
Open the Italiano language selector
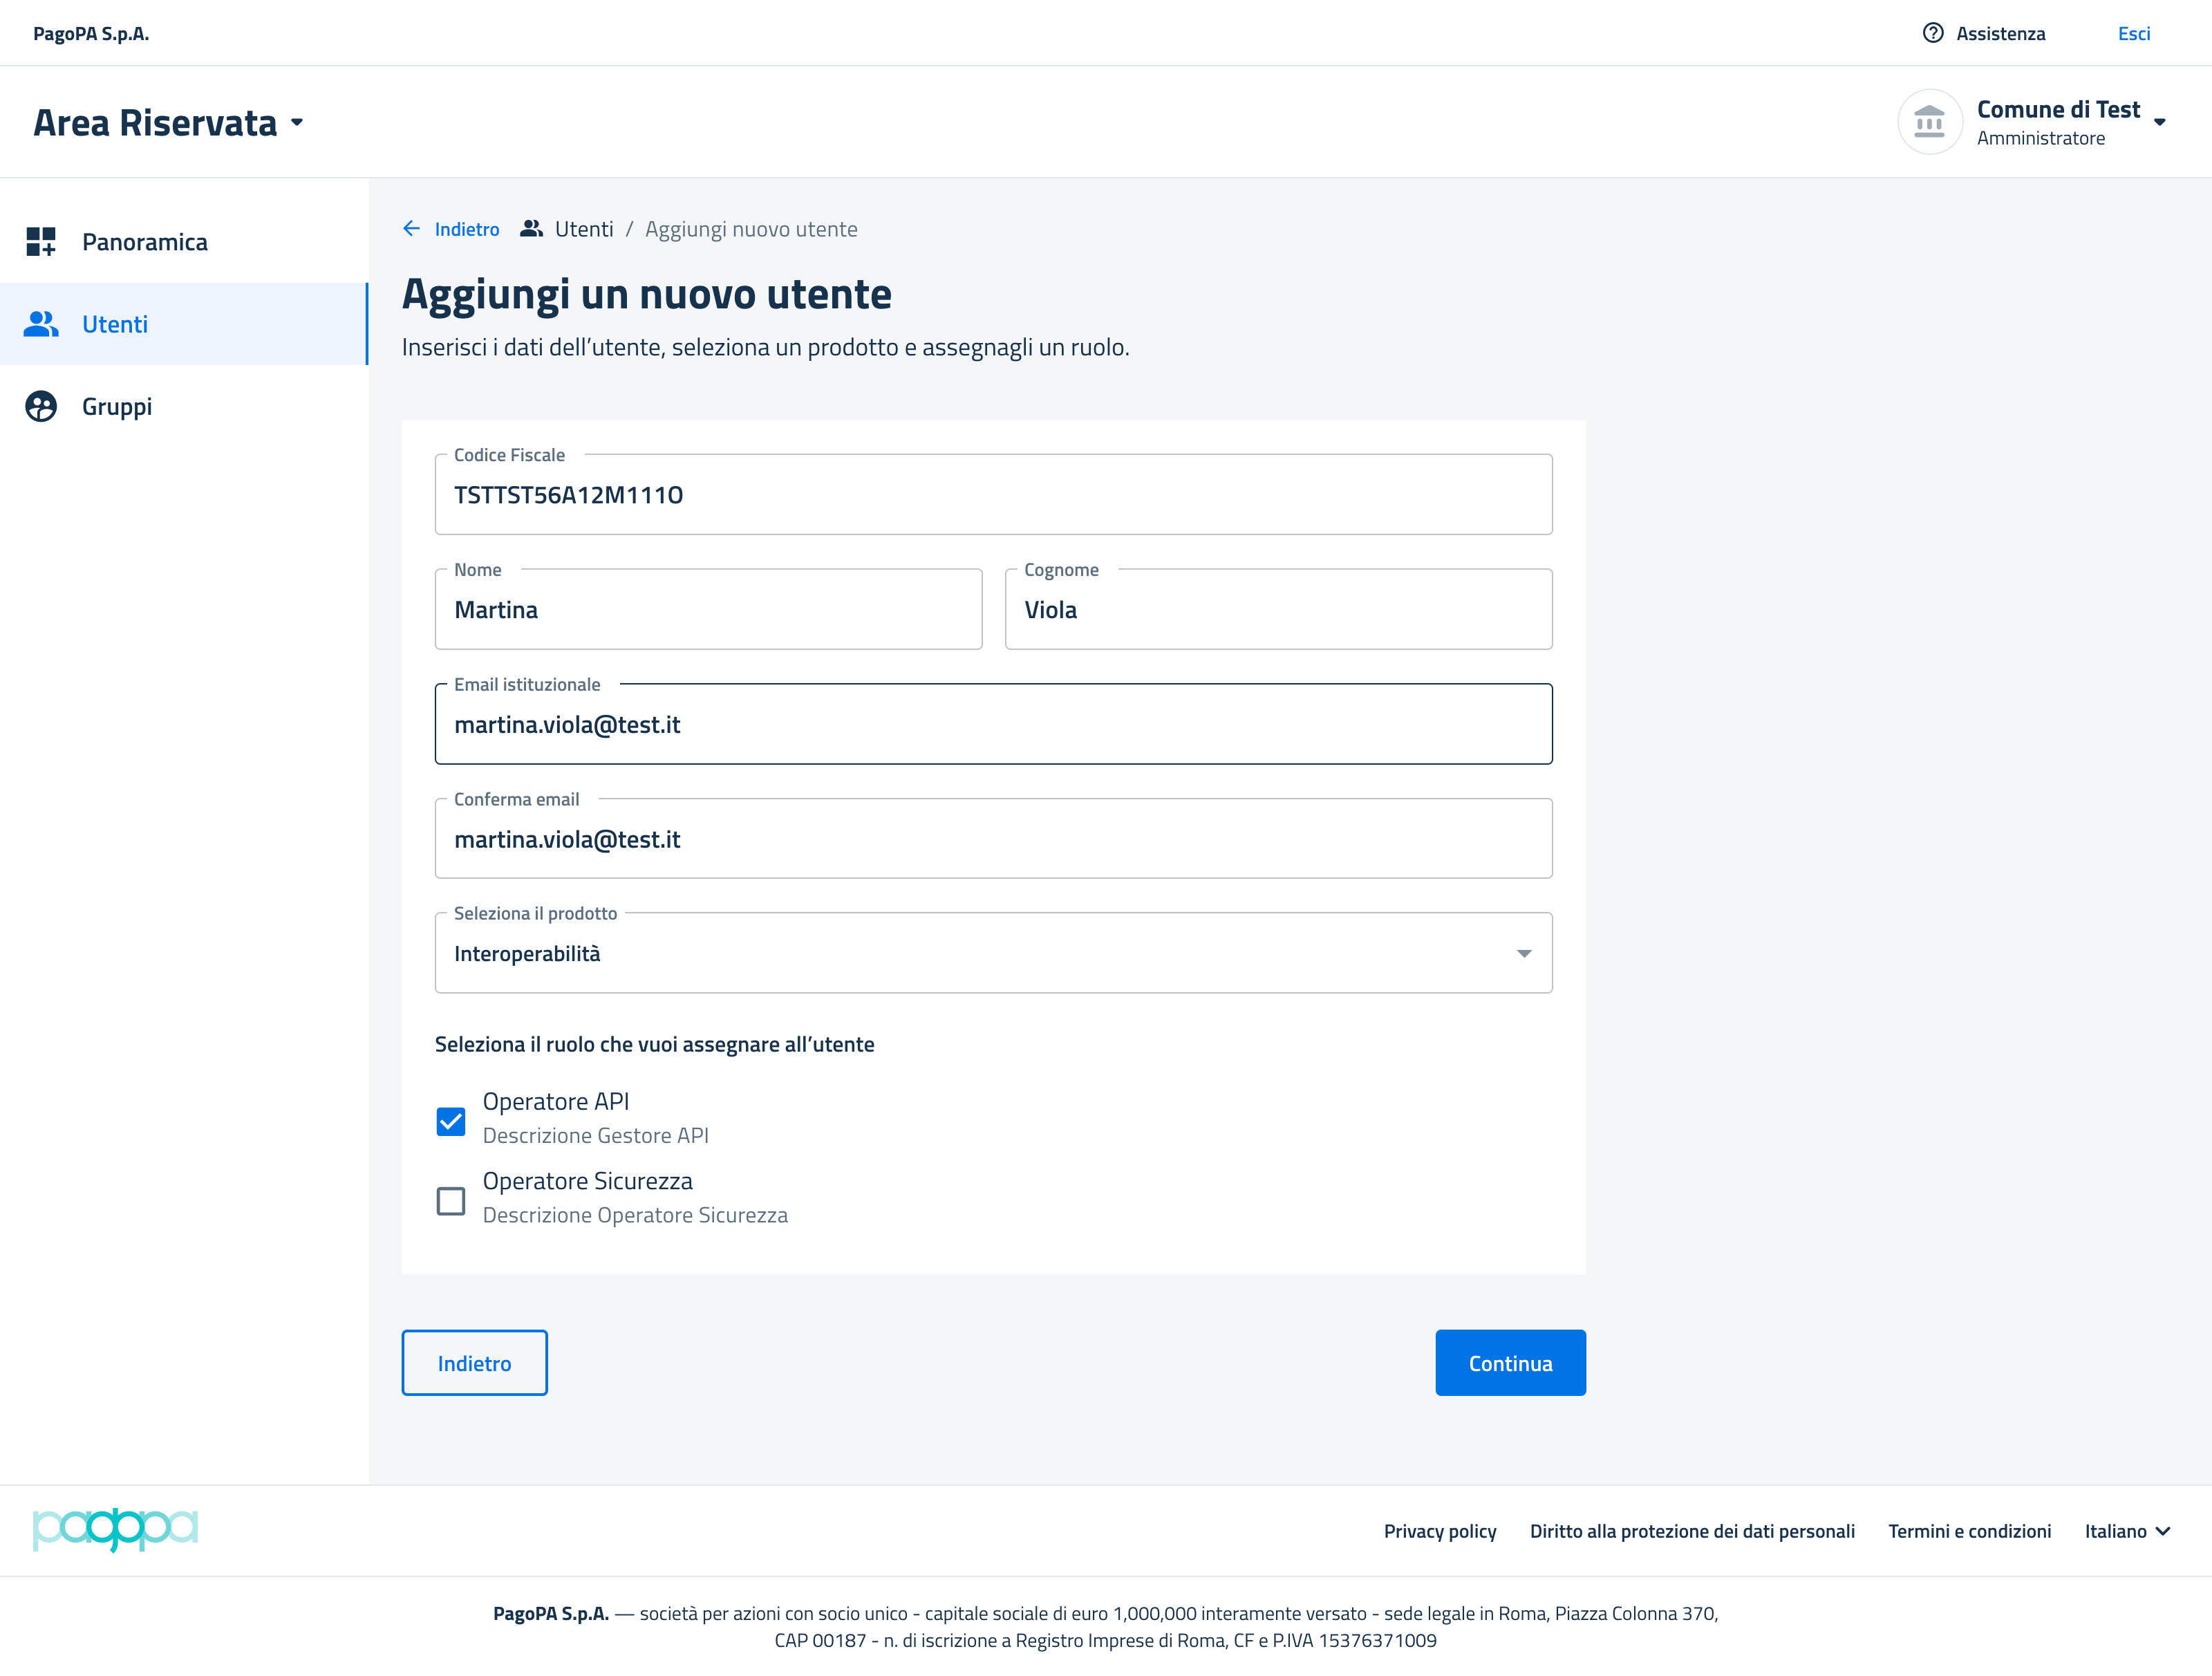pos(2126,1531)
